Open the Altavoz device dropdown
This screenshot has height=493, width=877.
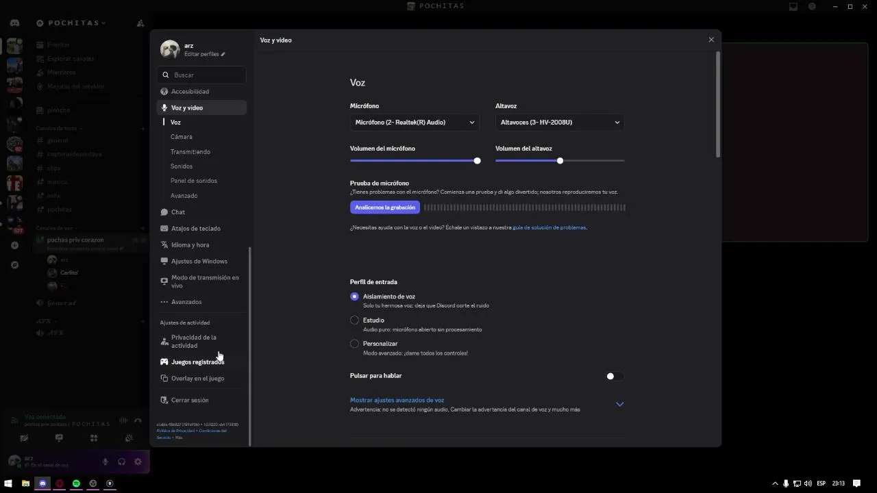(560, 123)
